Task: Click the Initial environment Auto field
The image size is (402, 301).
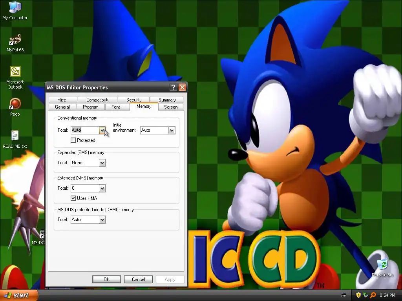Action: (154, 130)
